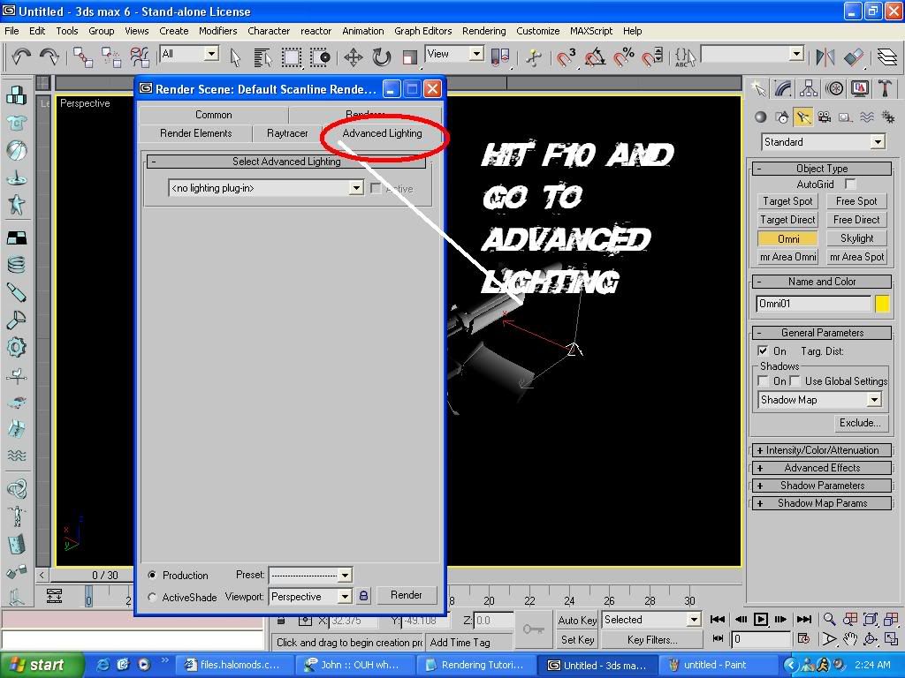Toggle the Auto Key button
The width and height of the screenshot is (905, 678).
point(576,620)
